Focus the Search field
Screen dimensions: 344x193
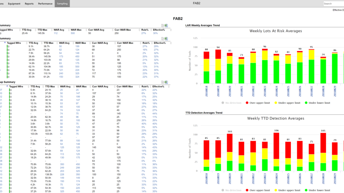point(333,4)
